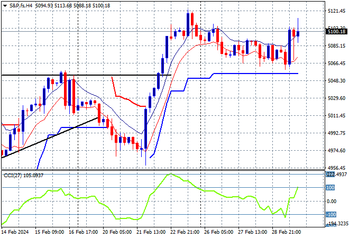Select the current price tag 5100.18
Viewport: 349px width, 238px height.
tap(336, 32)
